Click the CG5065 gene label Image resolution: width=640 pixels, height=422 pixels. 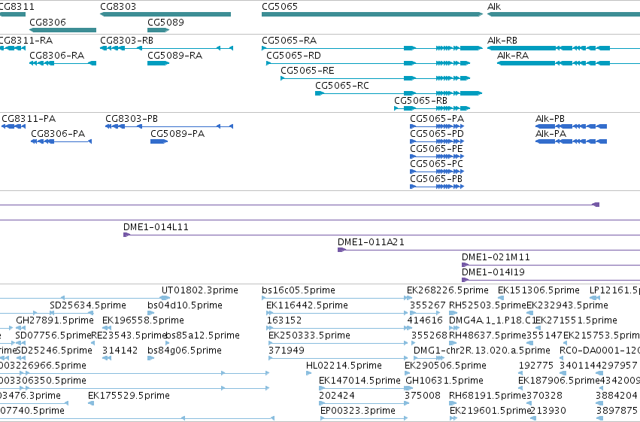[x=280, y=7]
